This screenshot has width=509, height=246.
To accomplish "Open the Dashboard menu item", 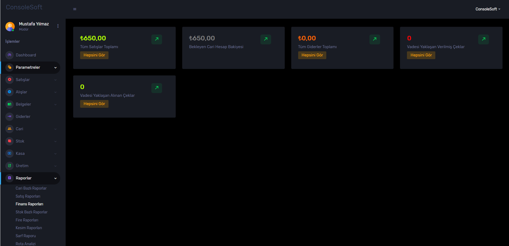I will point(30,55).
